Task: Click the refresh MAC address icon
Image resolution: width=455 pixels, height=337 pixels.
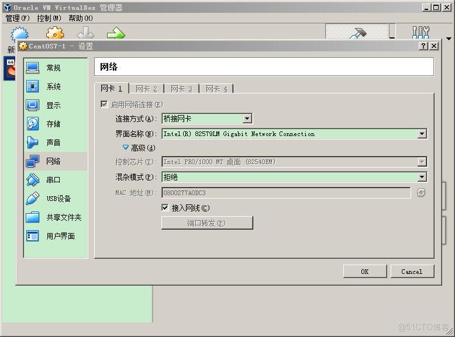Action: (421, 192)
